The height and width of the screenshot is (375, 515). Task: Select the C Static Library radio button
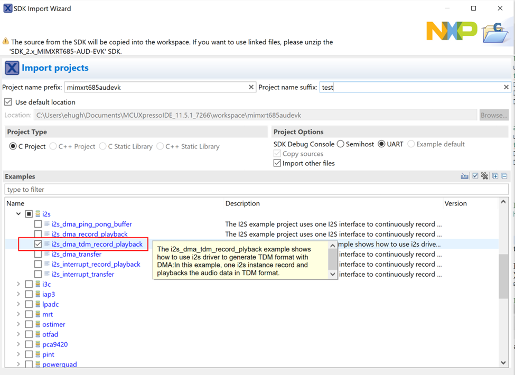click(102, 146)
